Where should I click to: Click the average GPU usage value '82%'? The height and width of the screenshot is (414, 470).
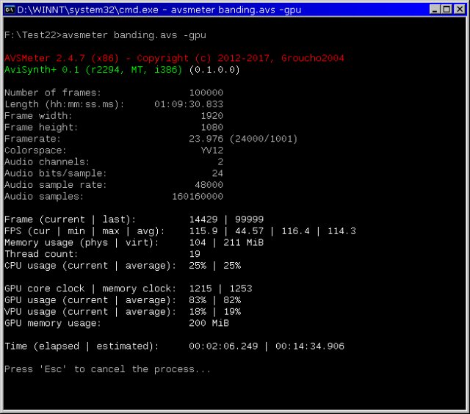tap(232, 300)
